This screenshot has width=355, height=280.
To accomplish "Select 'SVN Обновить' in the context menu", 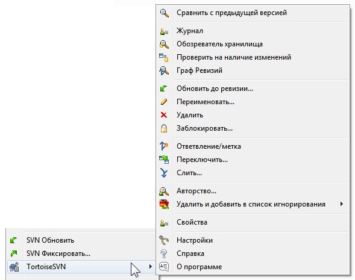I will coord(81,240).
